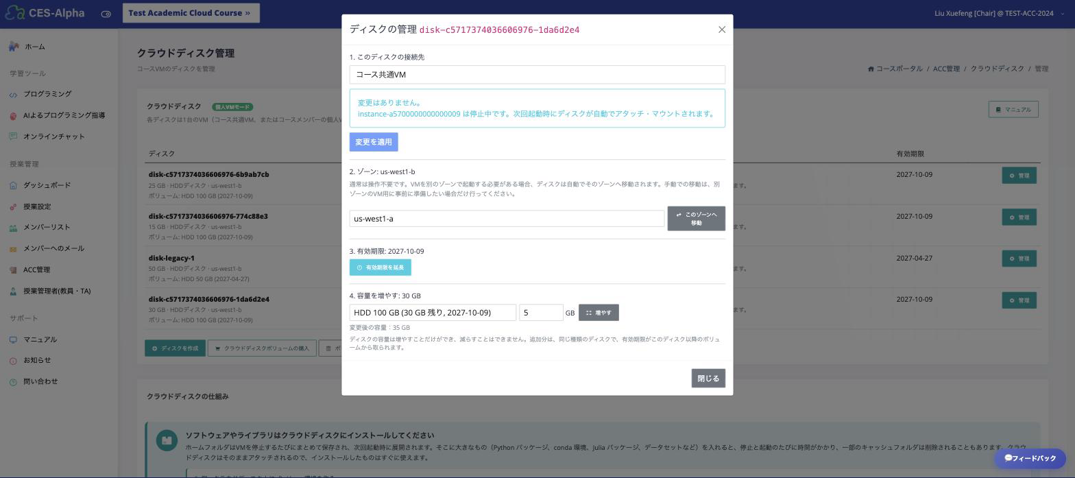This screenshot has height=478, width=1075.
Task: Click クラウドディスクボリュームの購入 button
Action: tap(262, 348)
